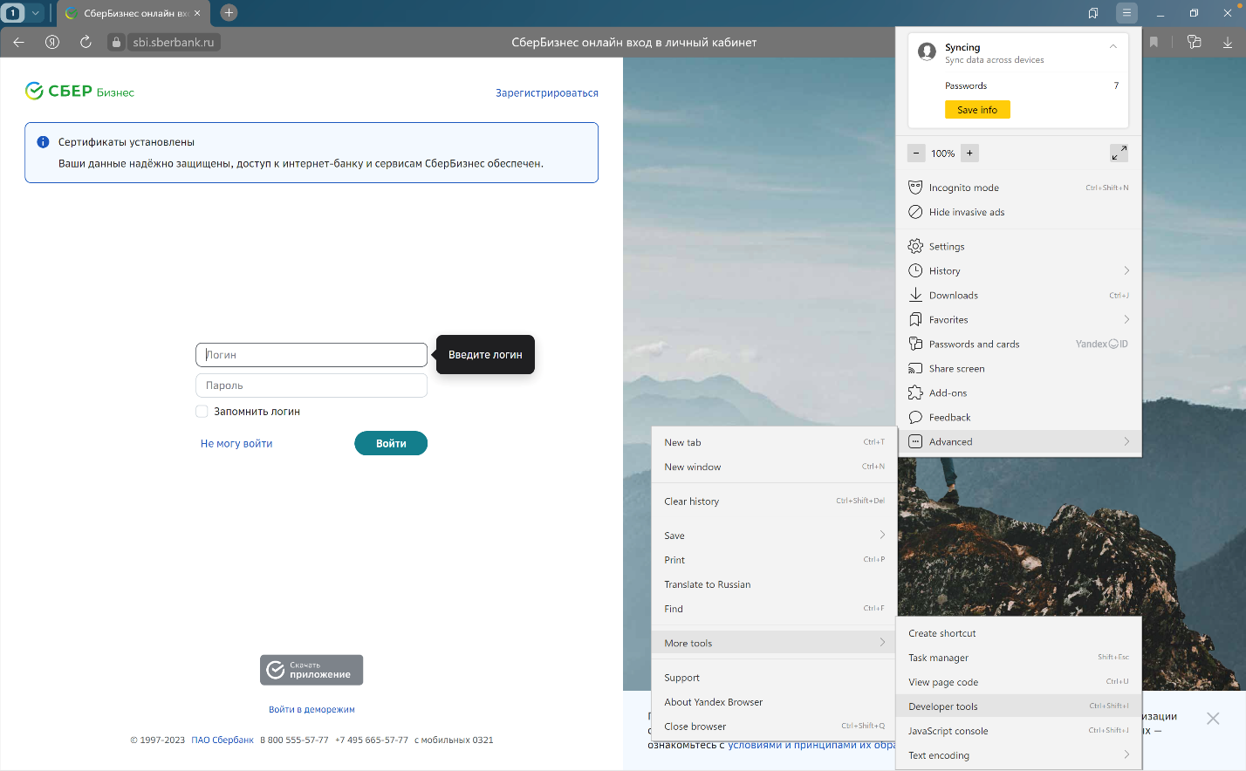Select New window in the submenu
1246x771 pixels.
point(774,467)
